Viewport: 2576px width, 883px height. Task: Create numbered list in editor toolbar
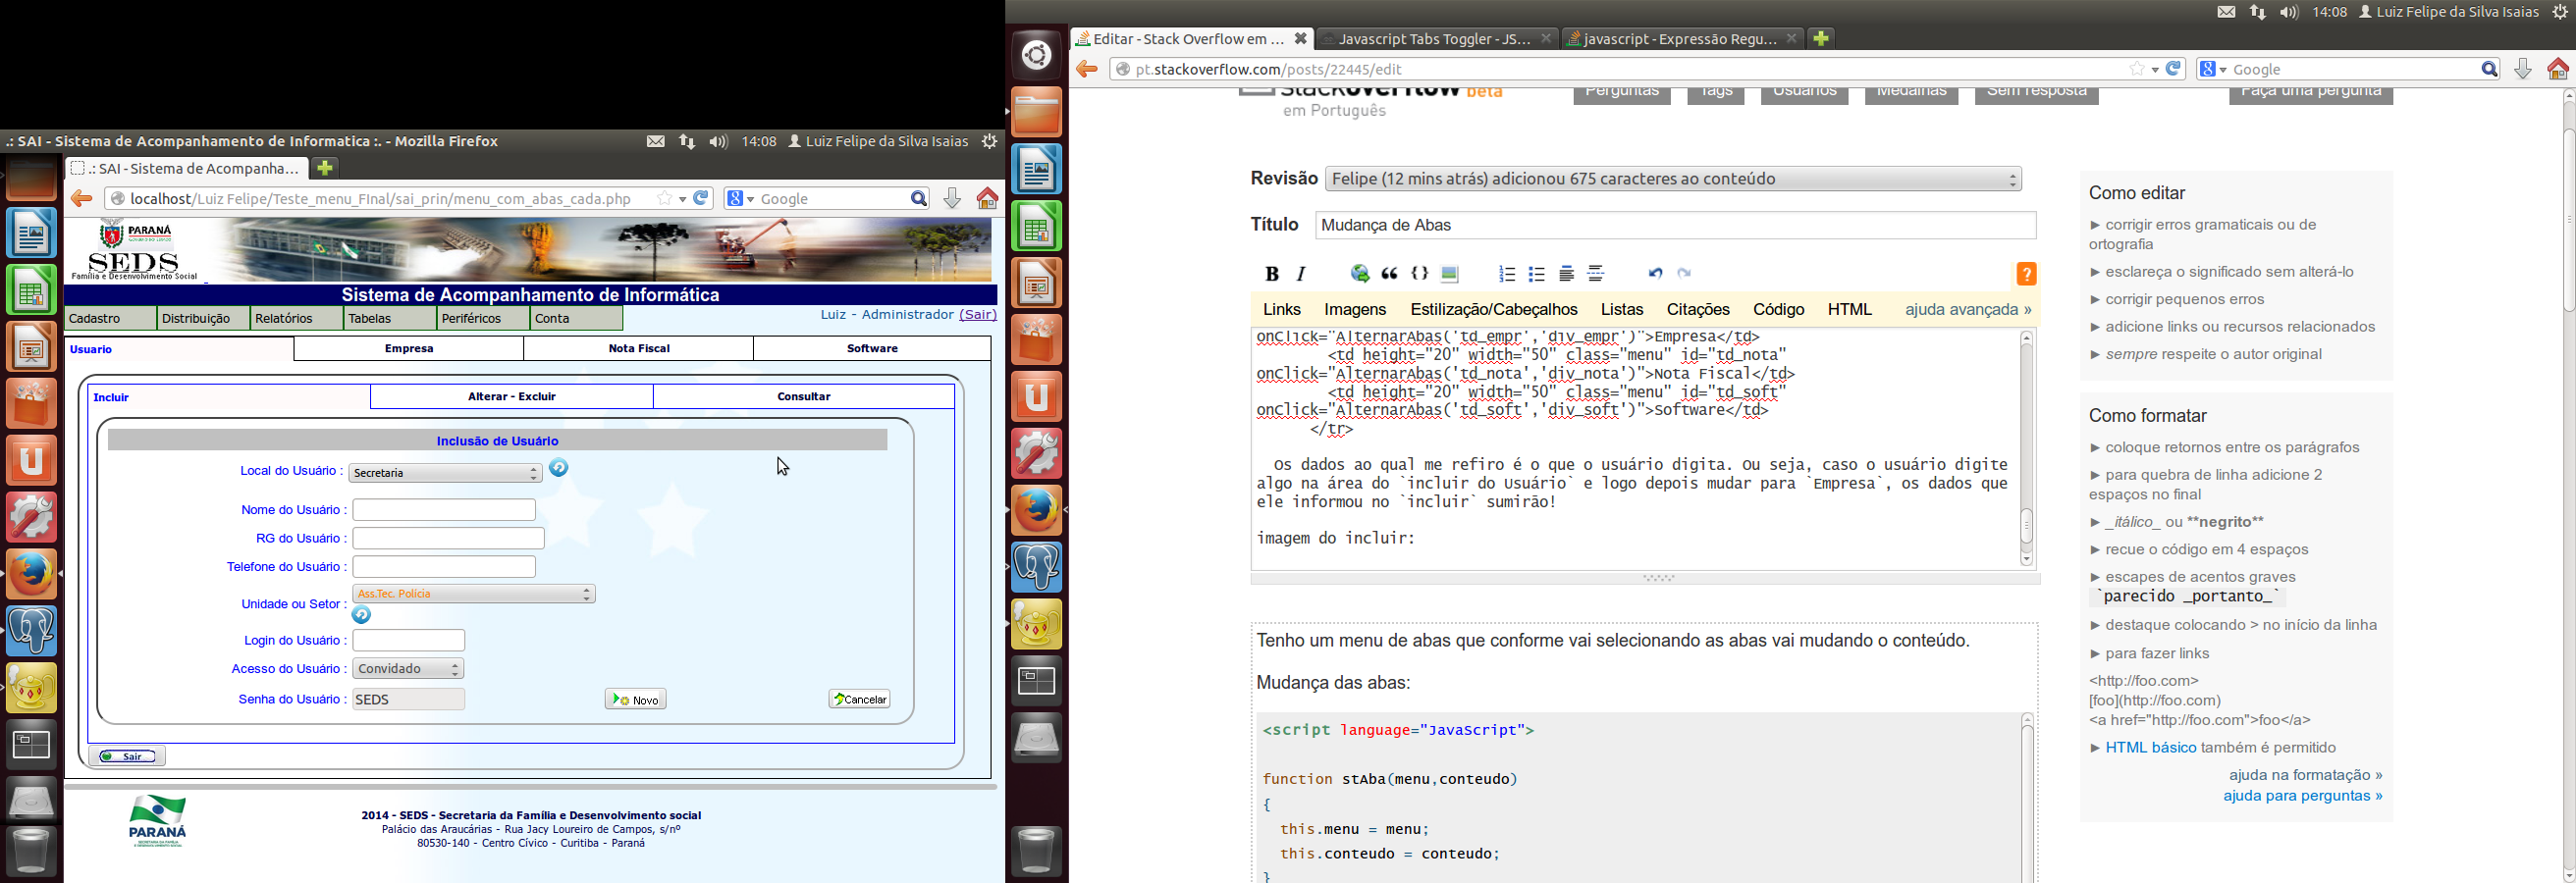(x=1507, y=274)
